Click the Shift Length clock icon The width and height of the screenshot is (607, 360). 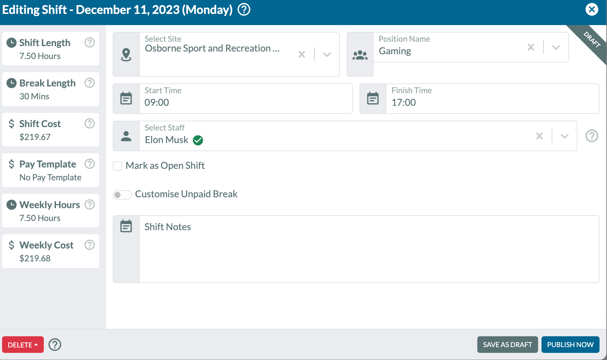tap(12, 43)
